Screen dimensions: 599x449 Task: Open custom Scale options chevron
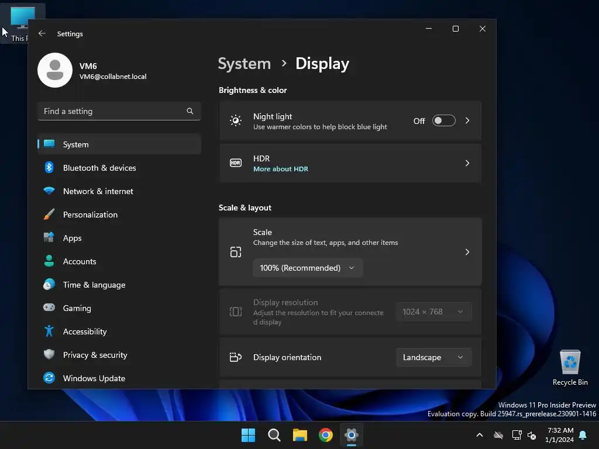point(467,252)
